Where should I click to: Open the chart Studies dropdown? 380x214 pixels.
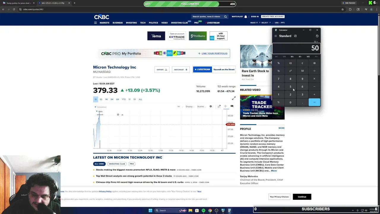click(x=201, y=106)
